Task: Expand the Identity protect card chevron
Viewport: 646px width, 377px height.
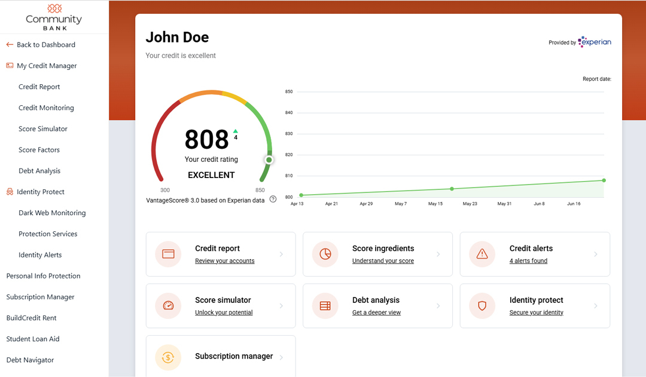Action: [x=596, y=306]
